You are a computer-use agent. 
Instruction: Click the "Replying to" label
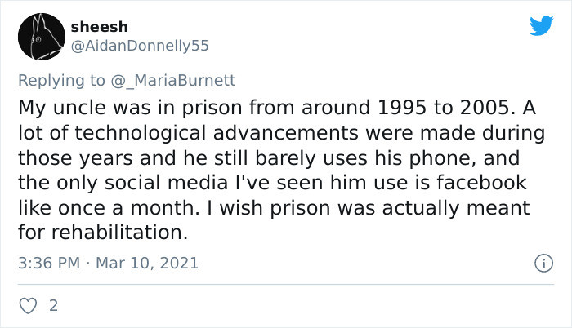click(x=60, y=80)
